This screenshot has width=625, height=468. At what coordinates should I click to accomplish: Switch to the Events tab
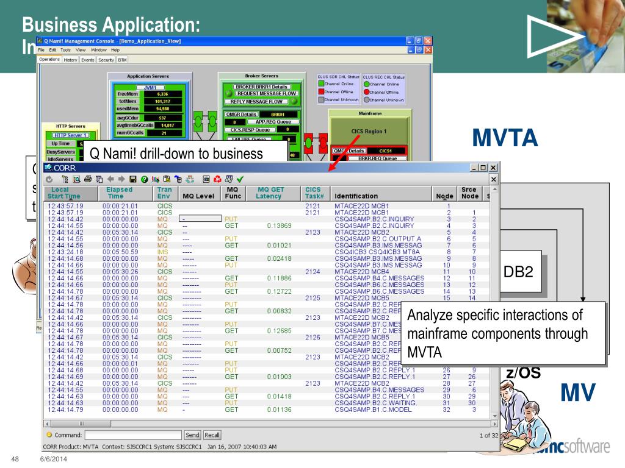pyautogui.click(x=88, y=60)
